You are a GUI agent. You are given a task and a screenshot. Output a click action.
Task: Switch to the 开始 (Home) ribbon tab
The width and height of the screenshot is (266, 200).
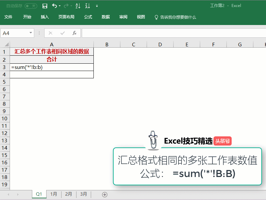pos(27,17)
